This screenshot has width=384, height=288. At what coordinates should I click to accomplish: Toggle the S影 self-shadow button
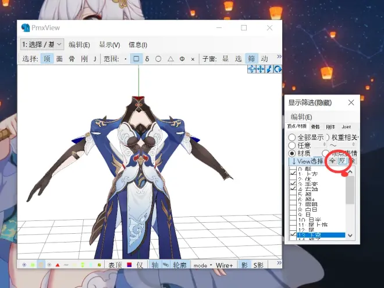258,265
